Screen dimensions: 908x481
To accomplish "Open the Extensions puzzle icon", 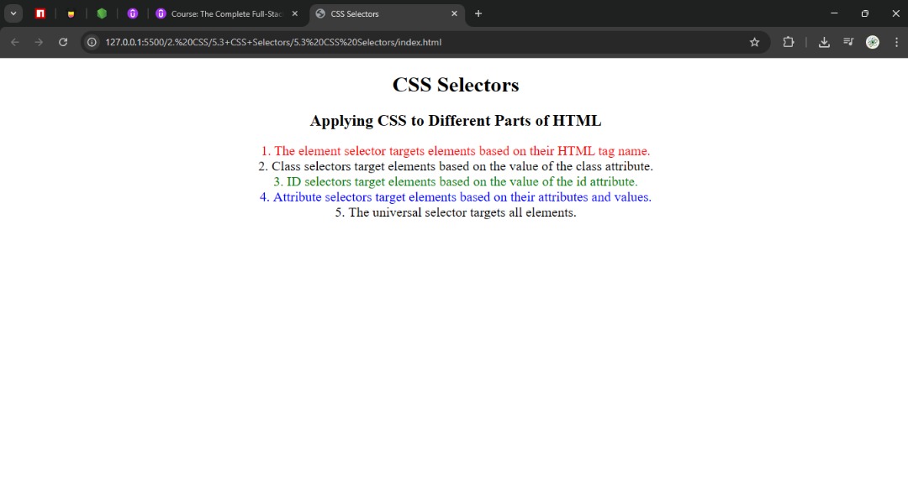I will 788,42.
